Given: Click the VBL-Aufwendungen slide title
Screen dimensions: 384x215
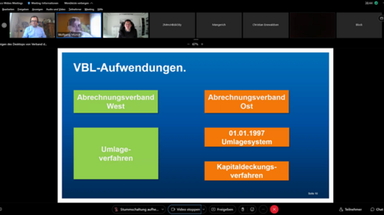Looking at the screenshot, I should pos(130,68).
